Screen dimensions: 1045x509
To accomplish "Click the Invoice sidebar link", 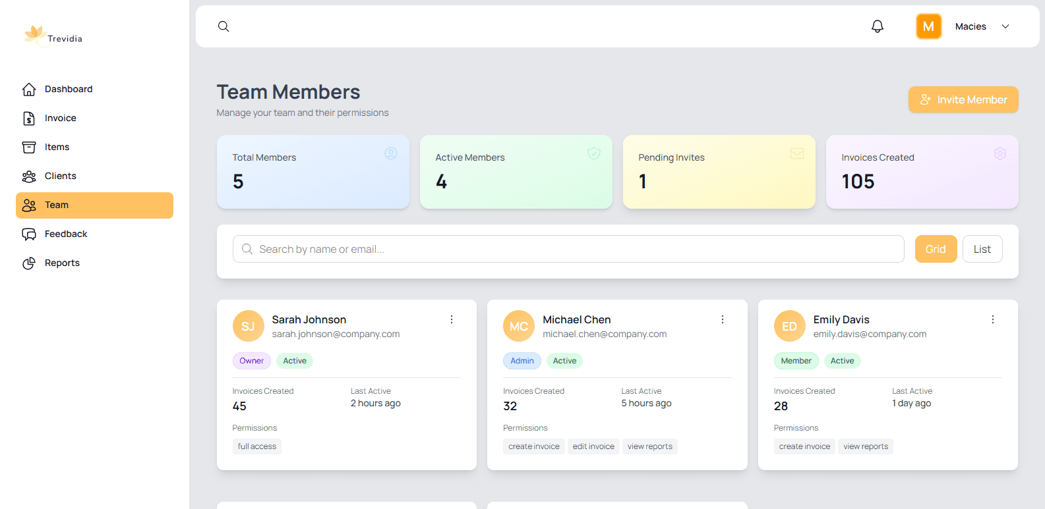I will pyautogui.click(x=60, y=118).
